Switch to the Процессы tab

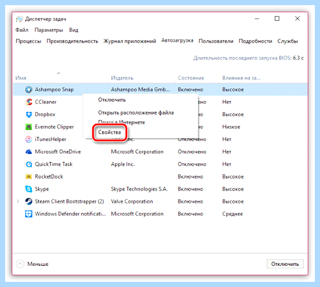click(28, 41)
